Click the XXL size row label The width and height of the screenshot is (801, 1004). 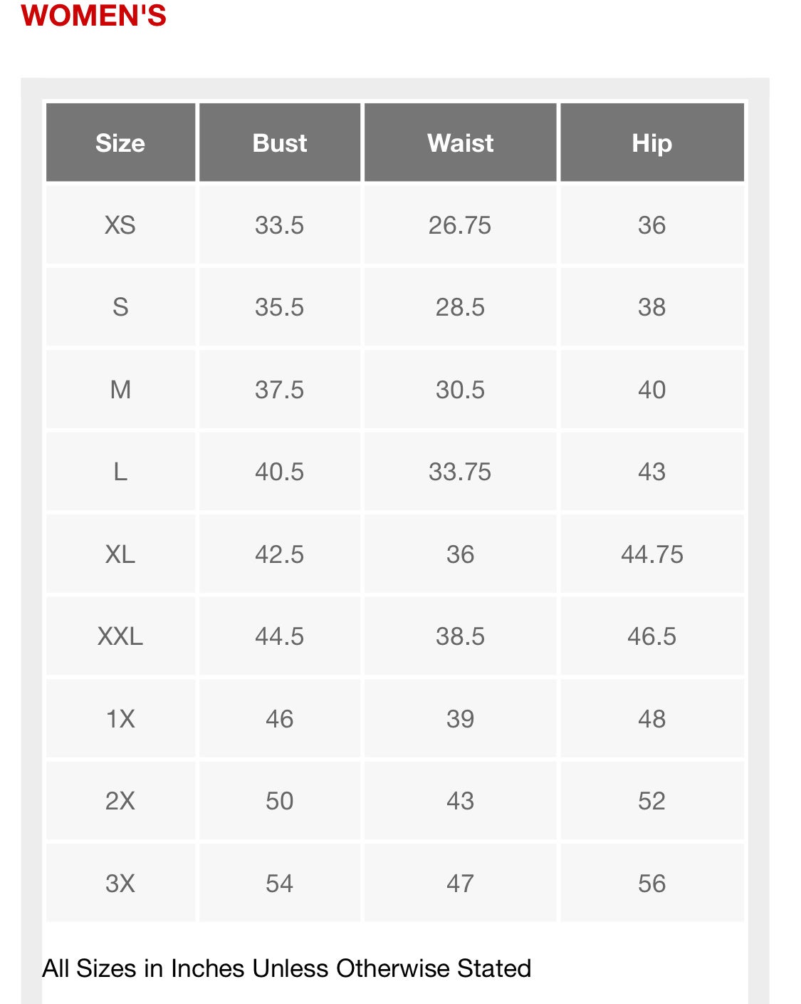tap(120, 636)
